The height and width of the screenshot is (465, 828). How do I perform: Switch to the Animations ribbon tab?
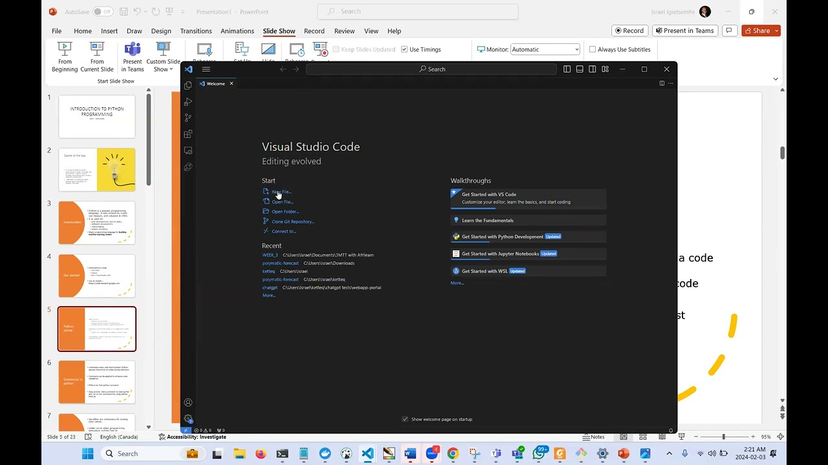[237, 30]
